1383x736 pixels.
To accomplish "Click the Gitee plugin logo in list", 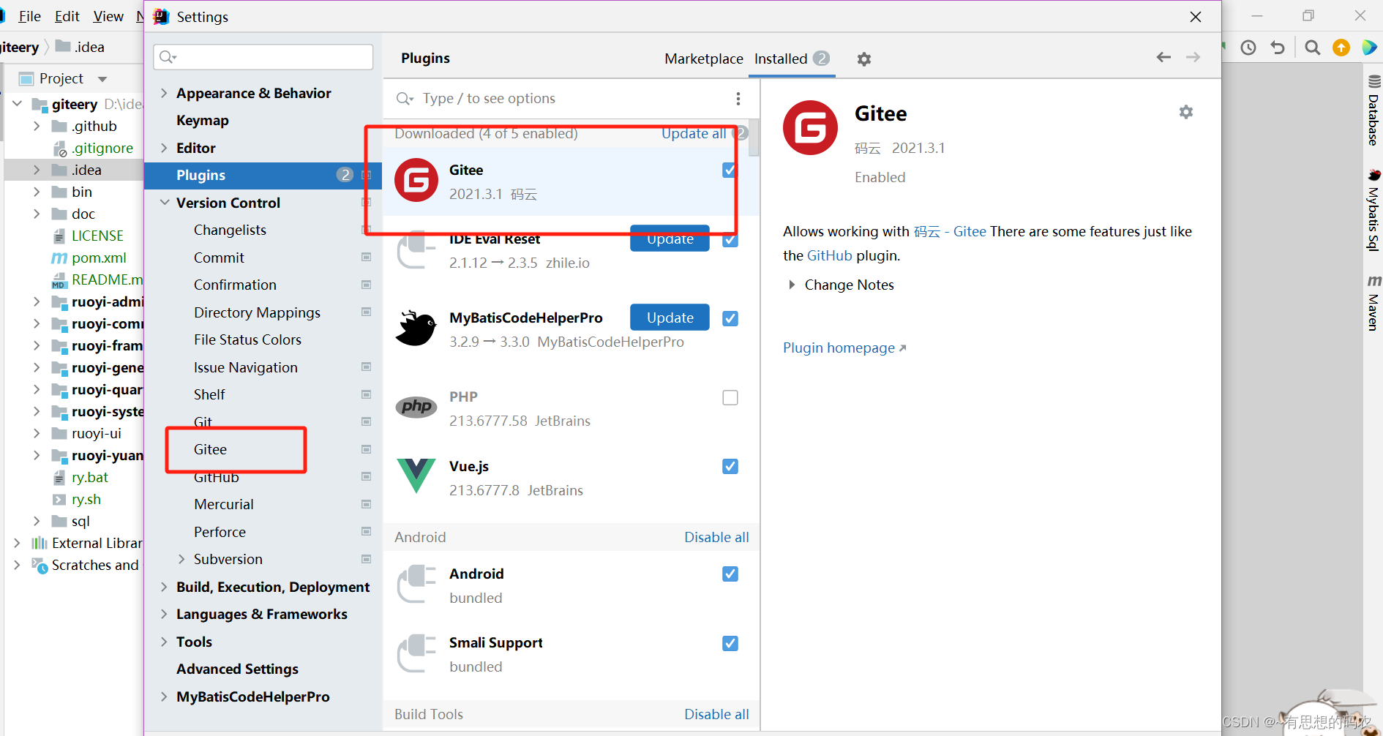I will [x=416, y=180].
